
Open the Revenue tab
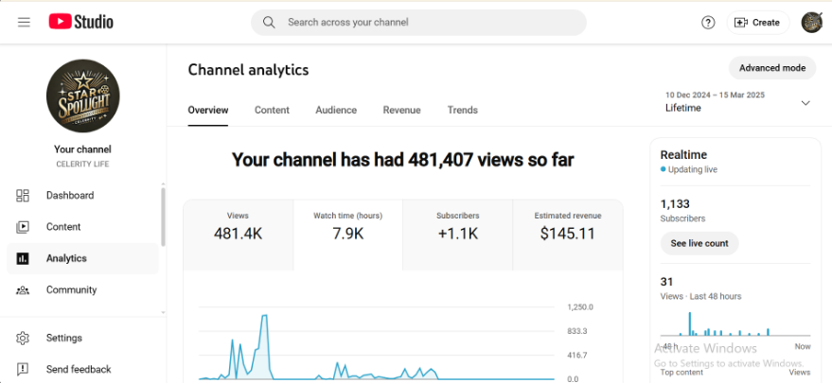pyautogui.click(x=401, y=111)
